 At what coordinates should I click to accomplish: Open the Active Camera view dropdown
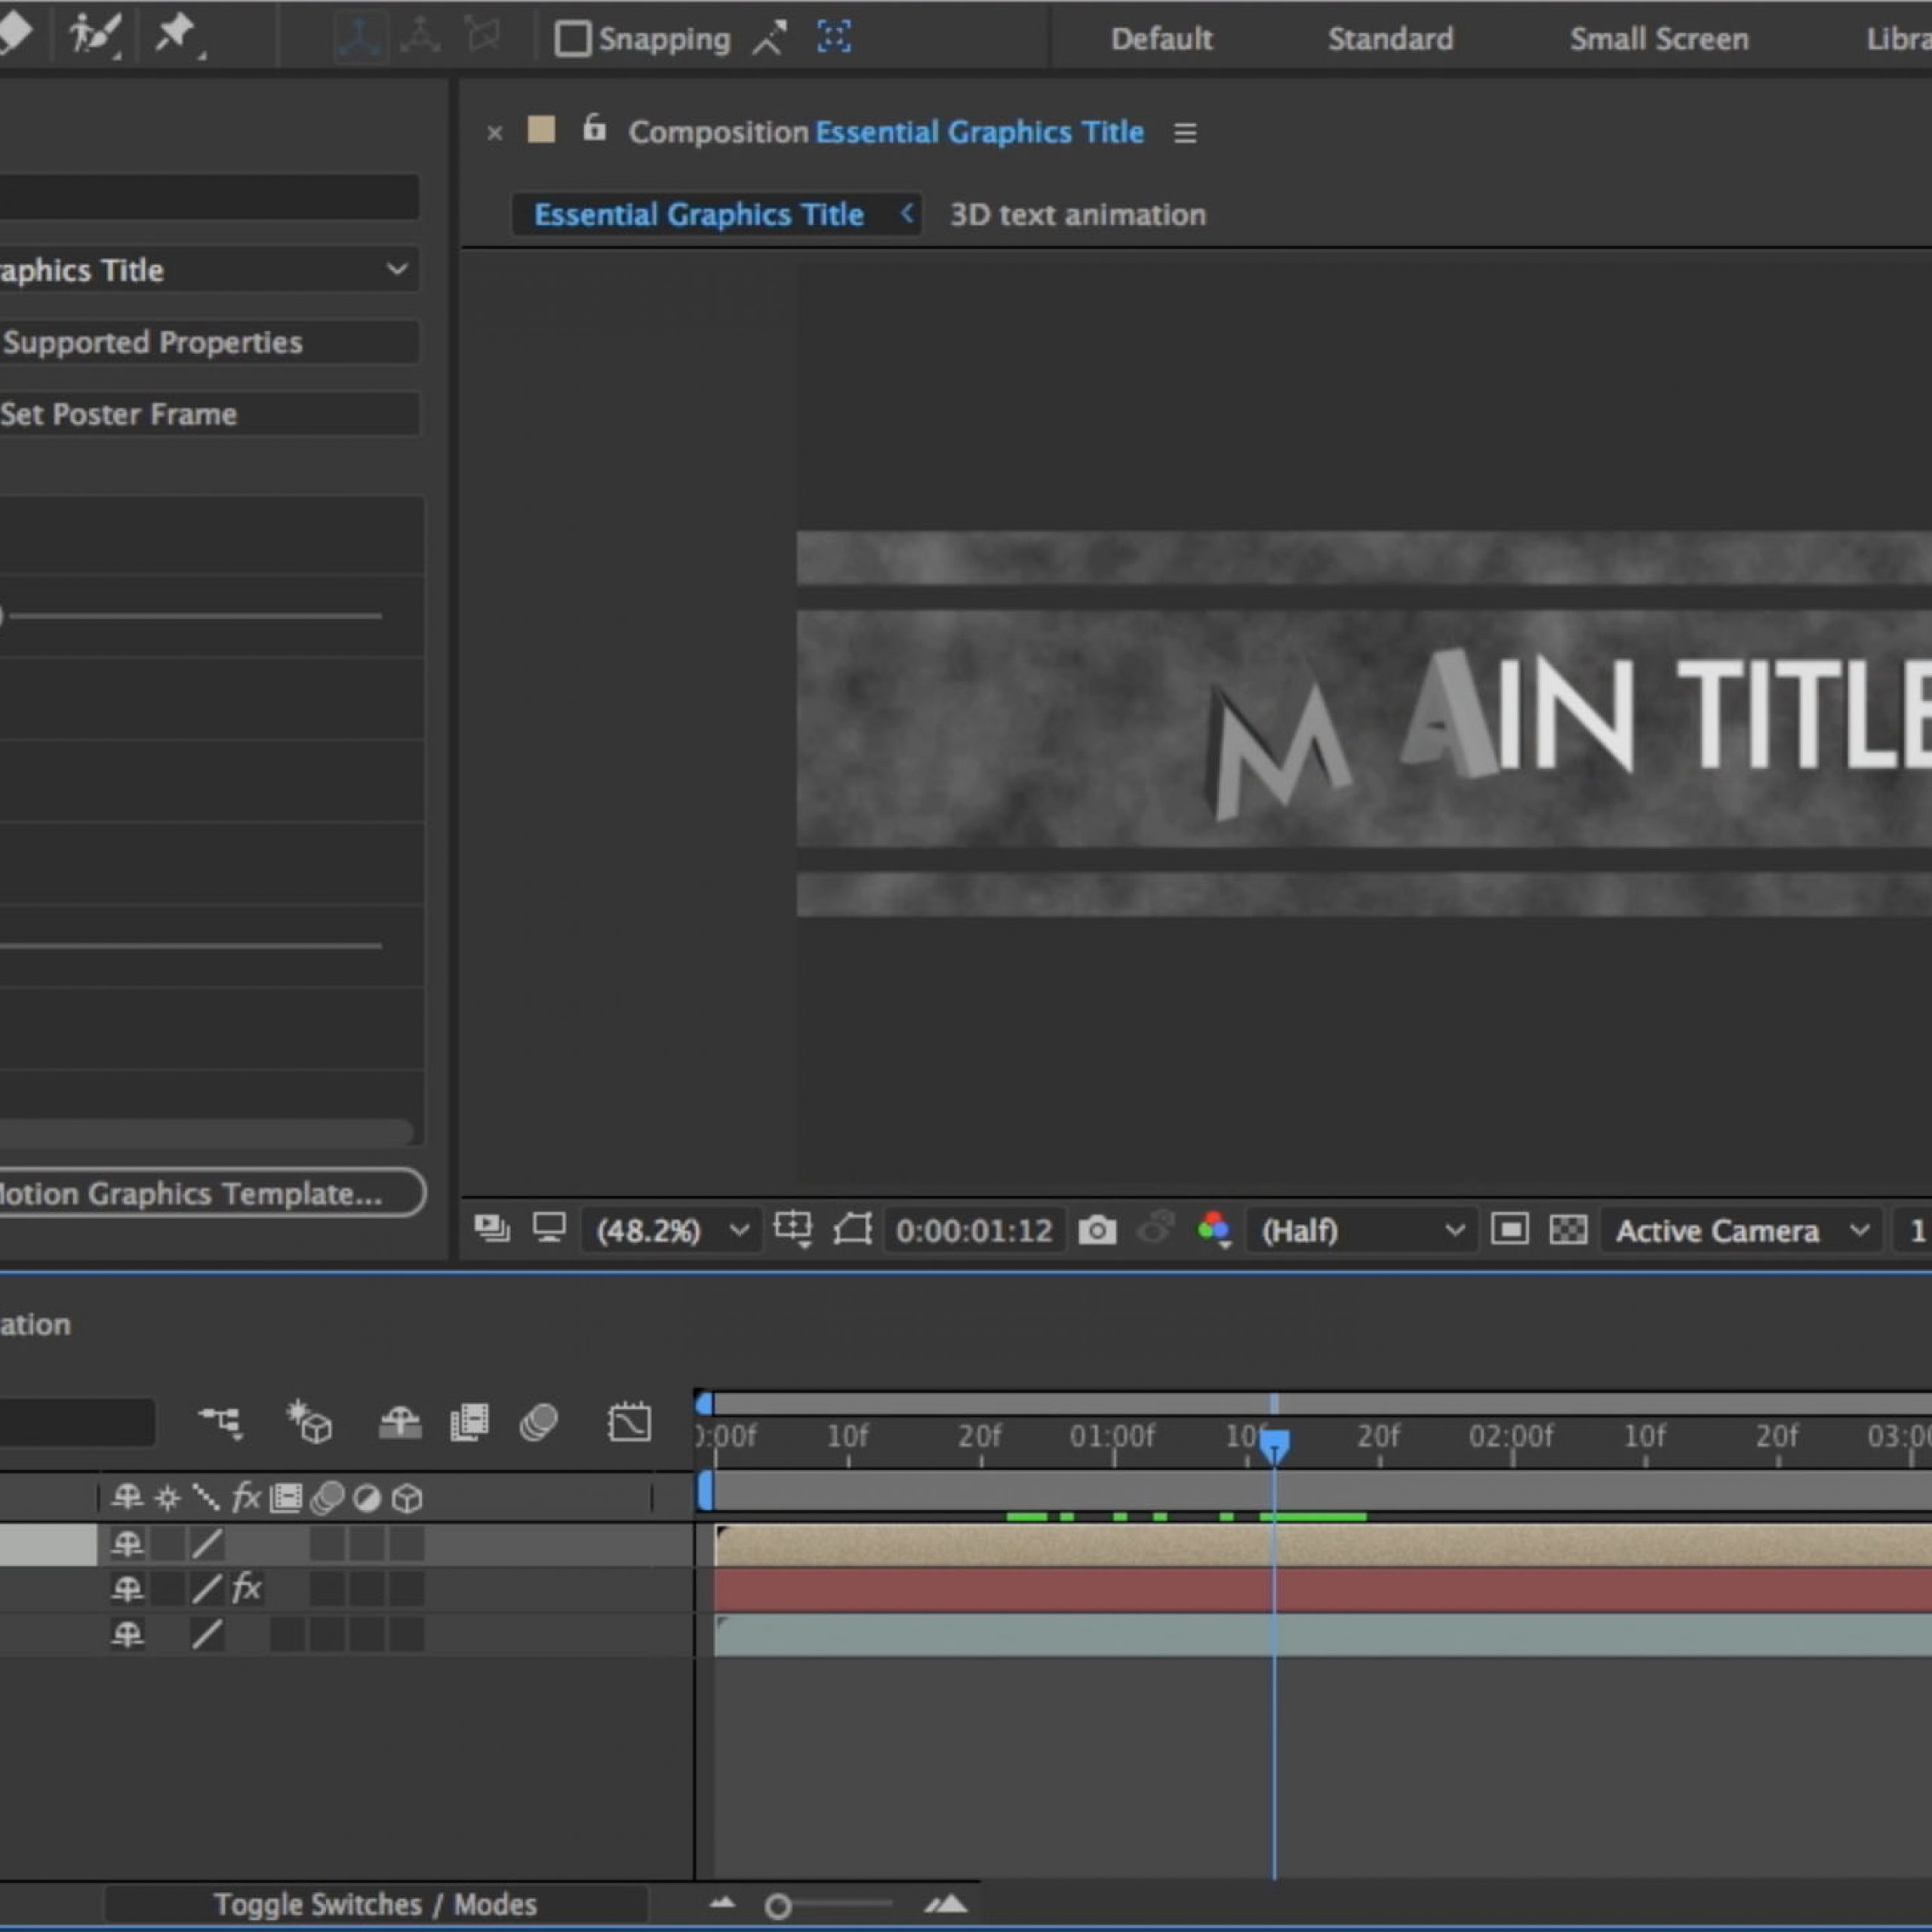tap(1740, 1230)
